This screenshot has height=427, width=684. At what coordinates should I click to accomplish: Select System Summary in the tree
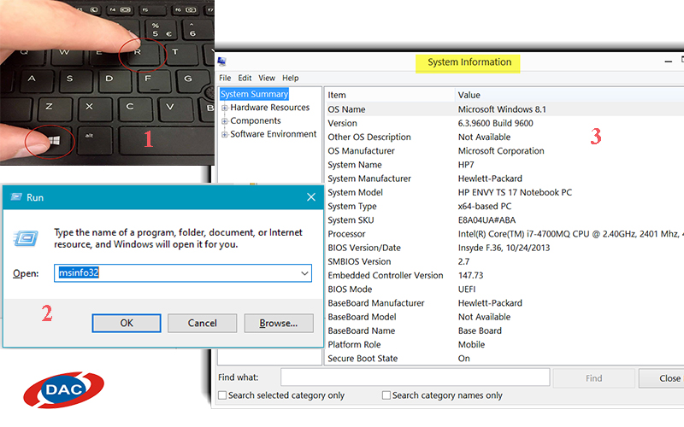click(254, 94)
